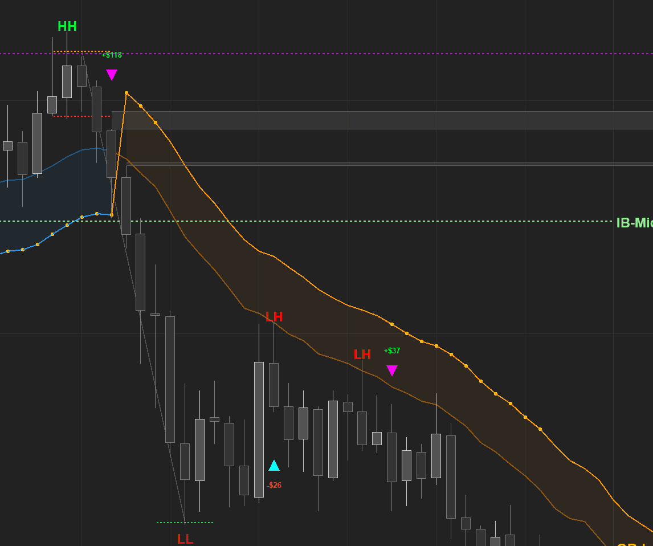Select the magenta sell arrow below +$118
The width and height of the screenshot is (653, 546).
click(x=112, y=74)
